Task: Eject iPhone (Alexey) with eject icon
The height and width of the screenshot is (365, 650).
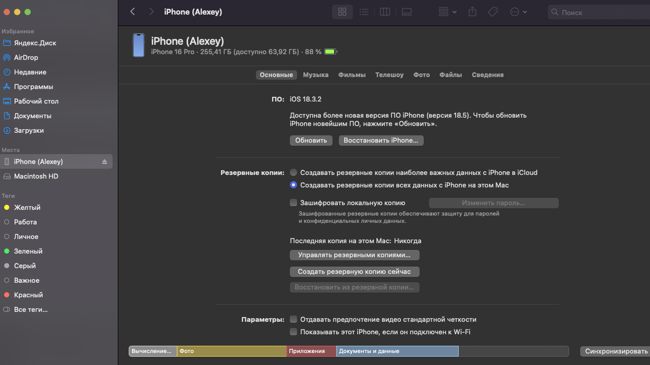Action: click(x=104, y=161)
